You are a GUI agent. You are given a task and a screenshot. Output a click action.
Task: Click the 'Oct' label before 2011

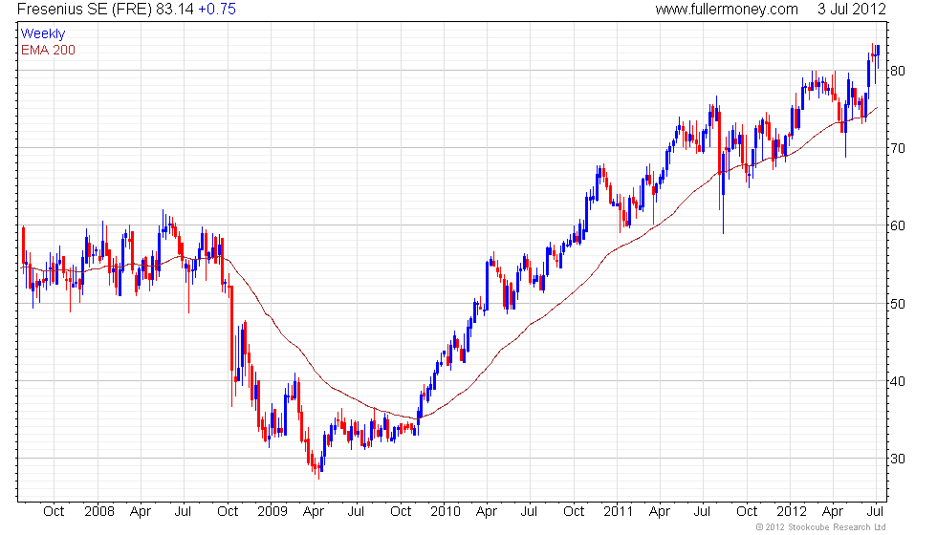[x=574, y=512]
